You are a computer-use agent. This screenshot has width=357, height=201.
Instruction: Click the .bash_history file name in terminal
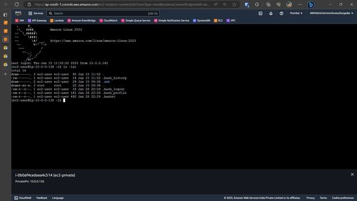pos(114,78)
